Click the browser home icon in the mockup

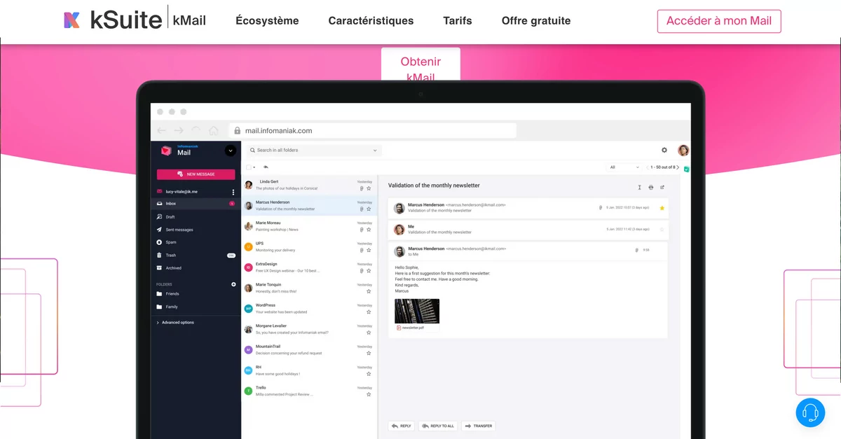pos(214,130)
